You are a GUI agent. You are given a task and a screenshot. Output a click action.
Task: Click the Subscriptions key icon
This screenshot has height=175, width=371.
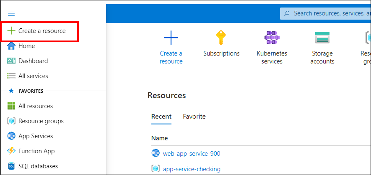[221, 38]
